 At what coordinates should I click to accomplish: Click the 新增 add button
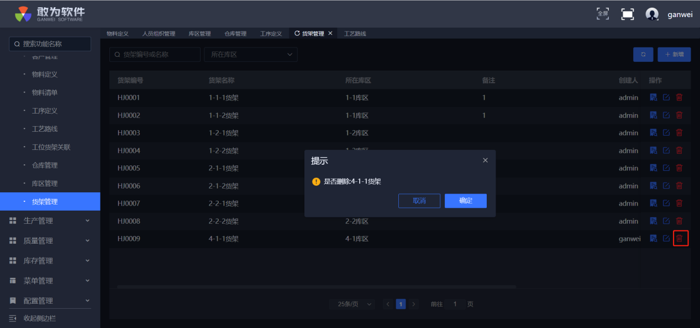tap(674, 55)
